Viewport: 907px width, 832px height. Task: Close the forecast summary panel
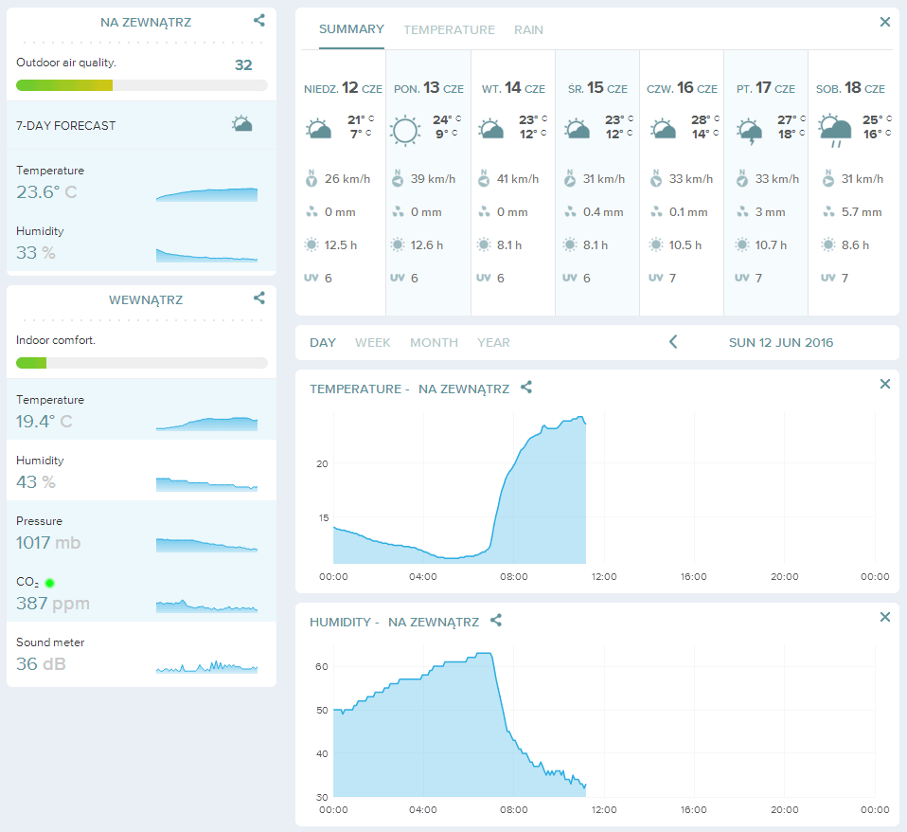pyautogui.click(x=885, y=22)
